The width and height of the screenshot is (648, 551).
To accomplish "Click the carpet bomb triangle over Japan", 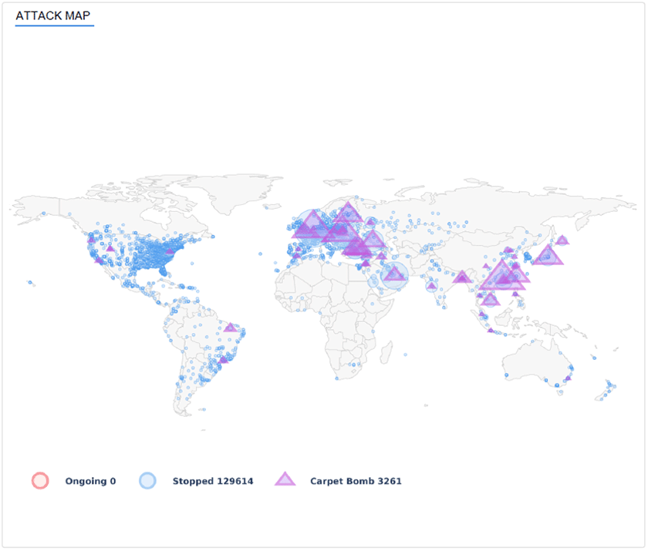I will click(548, 256).
